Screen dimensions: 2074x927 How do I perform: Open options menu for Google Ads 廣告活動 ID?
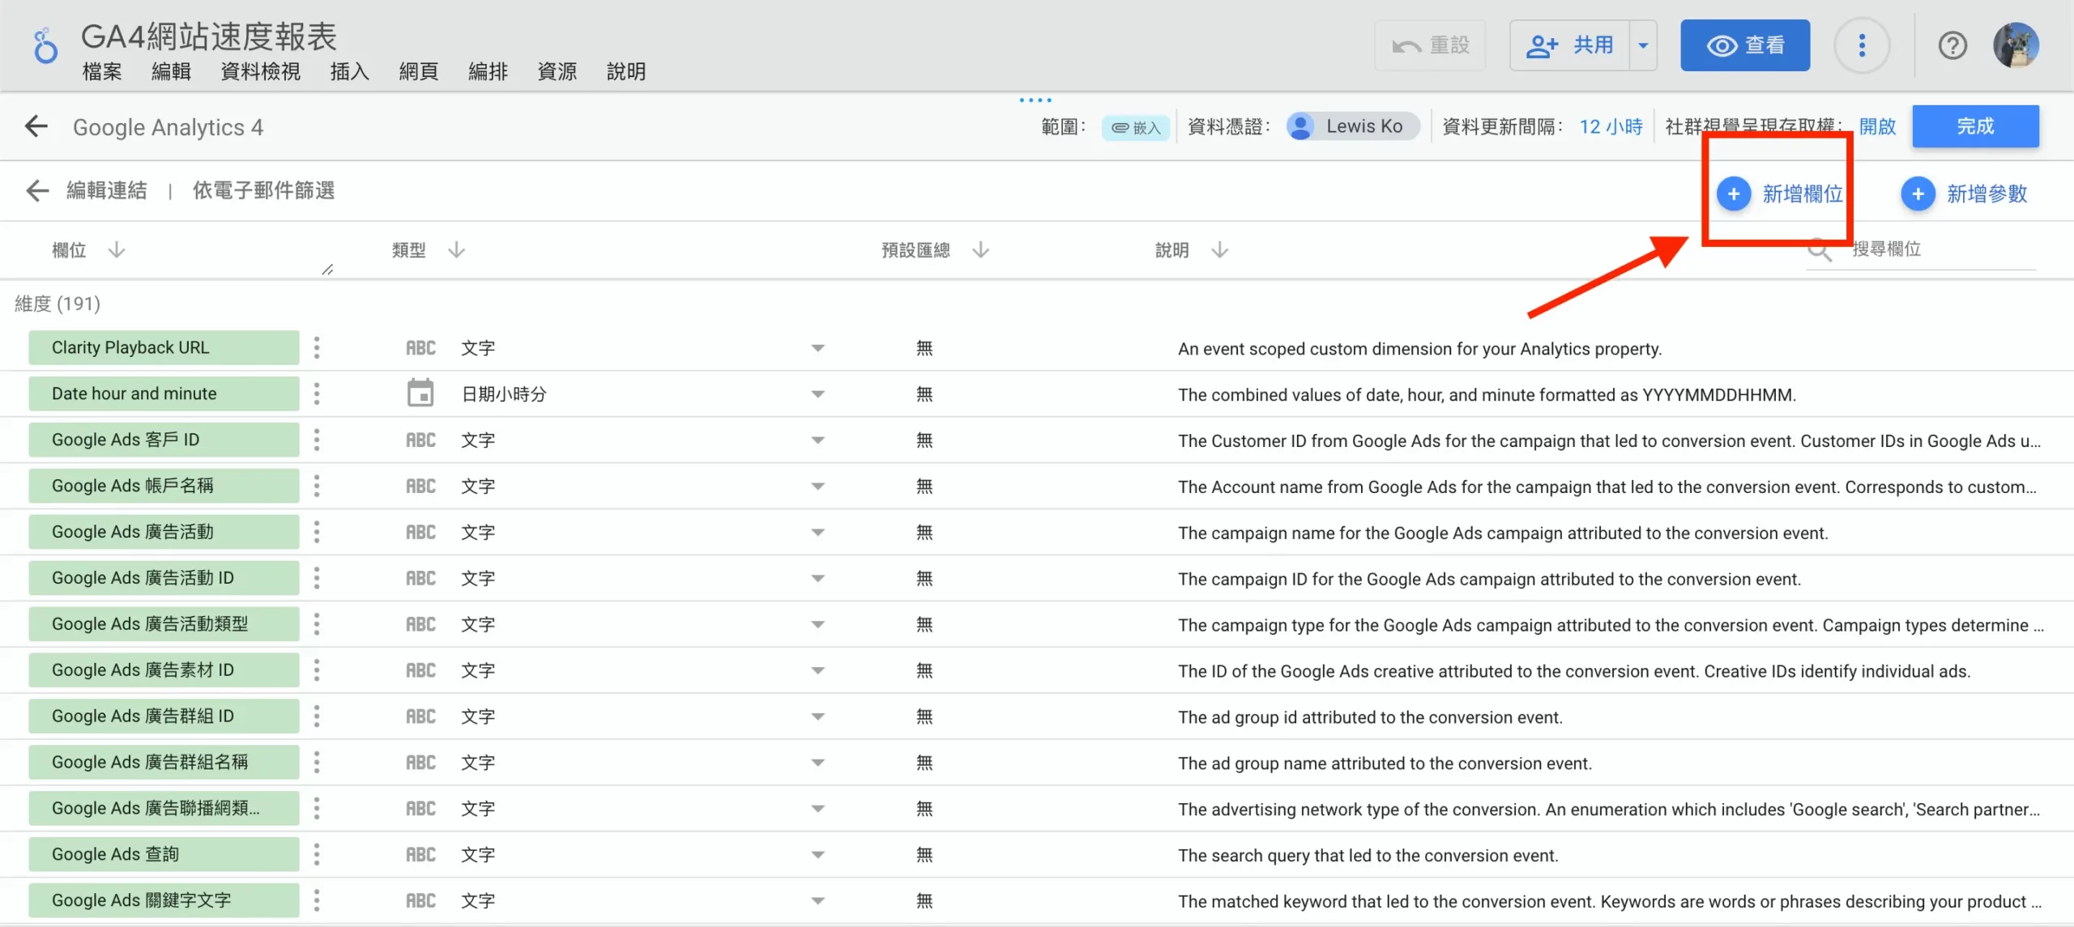click(x=317, y=578)
